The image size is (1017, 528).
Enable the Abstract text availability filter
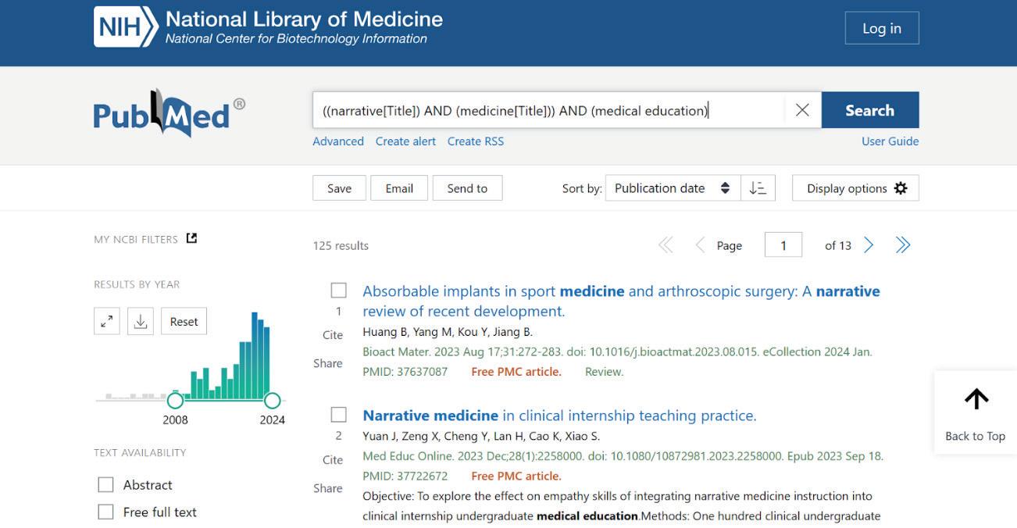click(105, 485)
